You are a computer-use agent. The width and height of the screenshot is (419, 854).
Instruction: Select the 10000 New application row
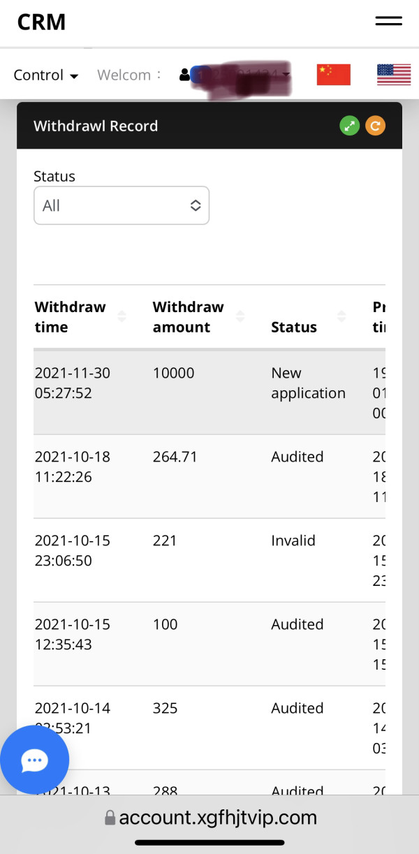209,392
